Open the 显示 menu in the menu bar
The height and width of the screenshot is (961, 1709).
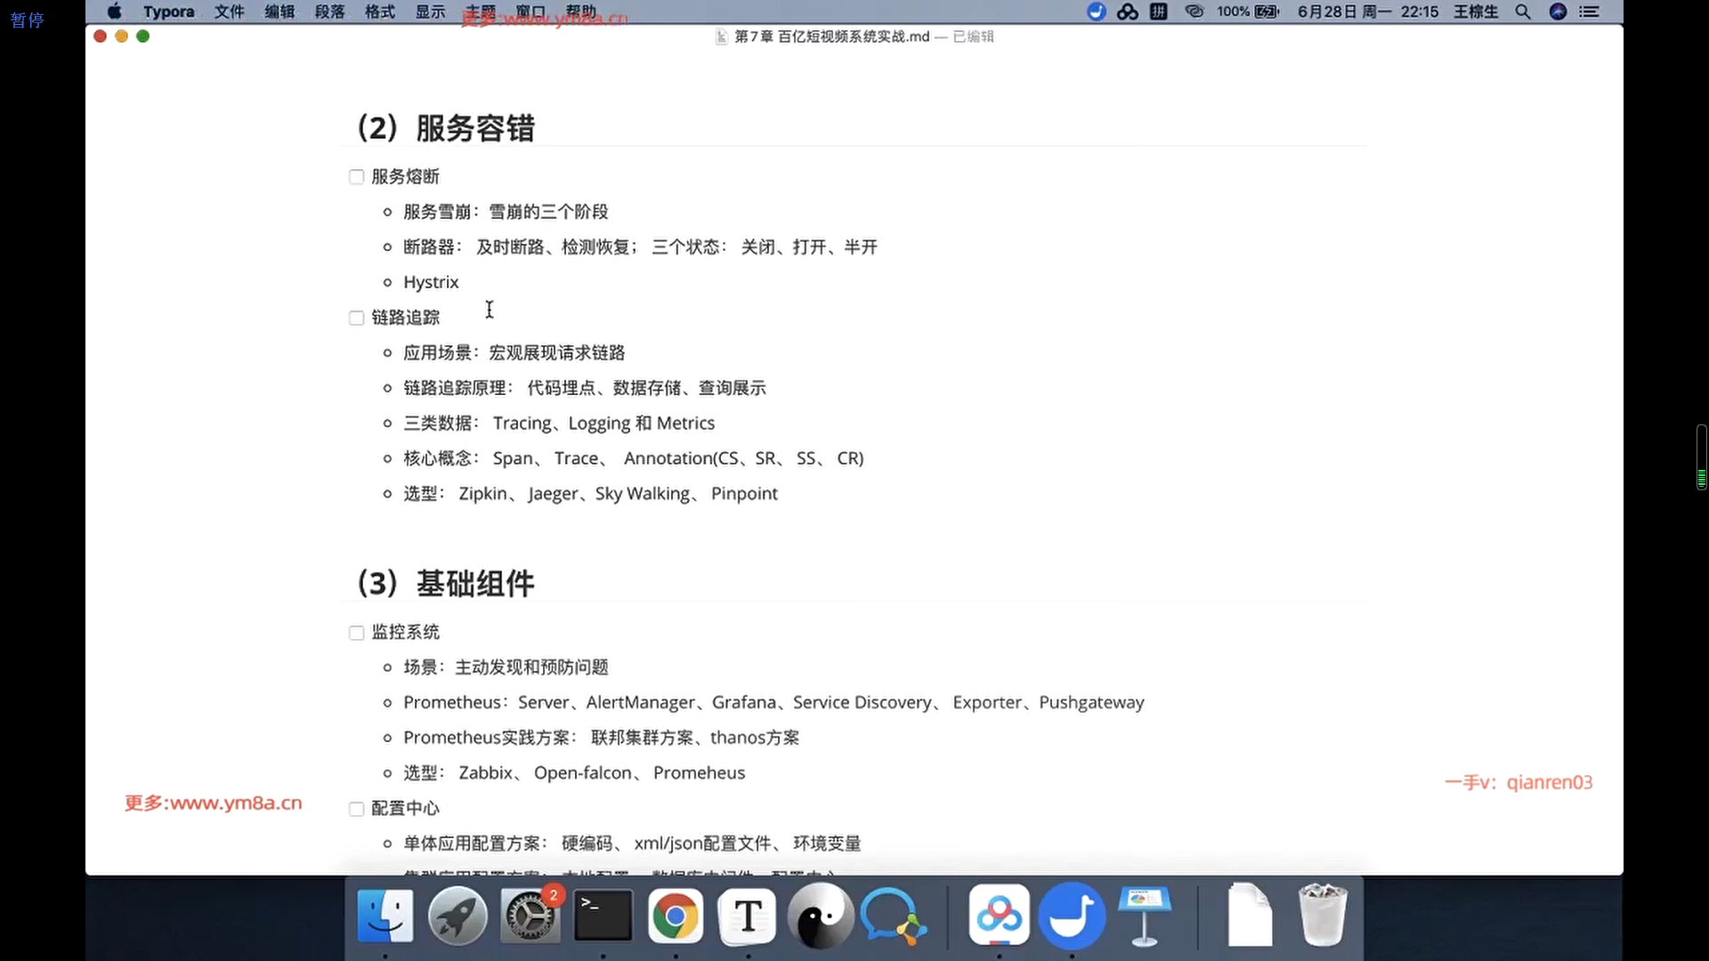pos(430,12)
